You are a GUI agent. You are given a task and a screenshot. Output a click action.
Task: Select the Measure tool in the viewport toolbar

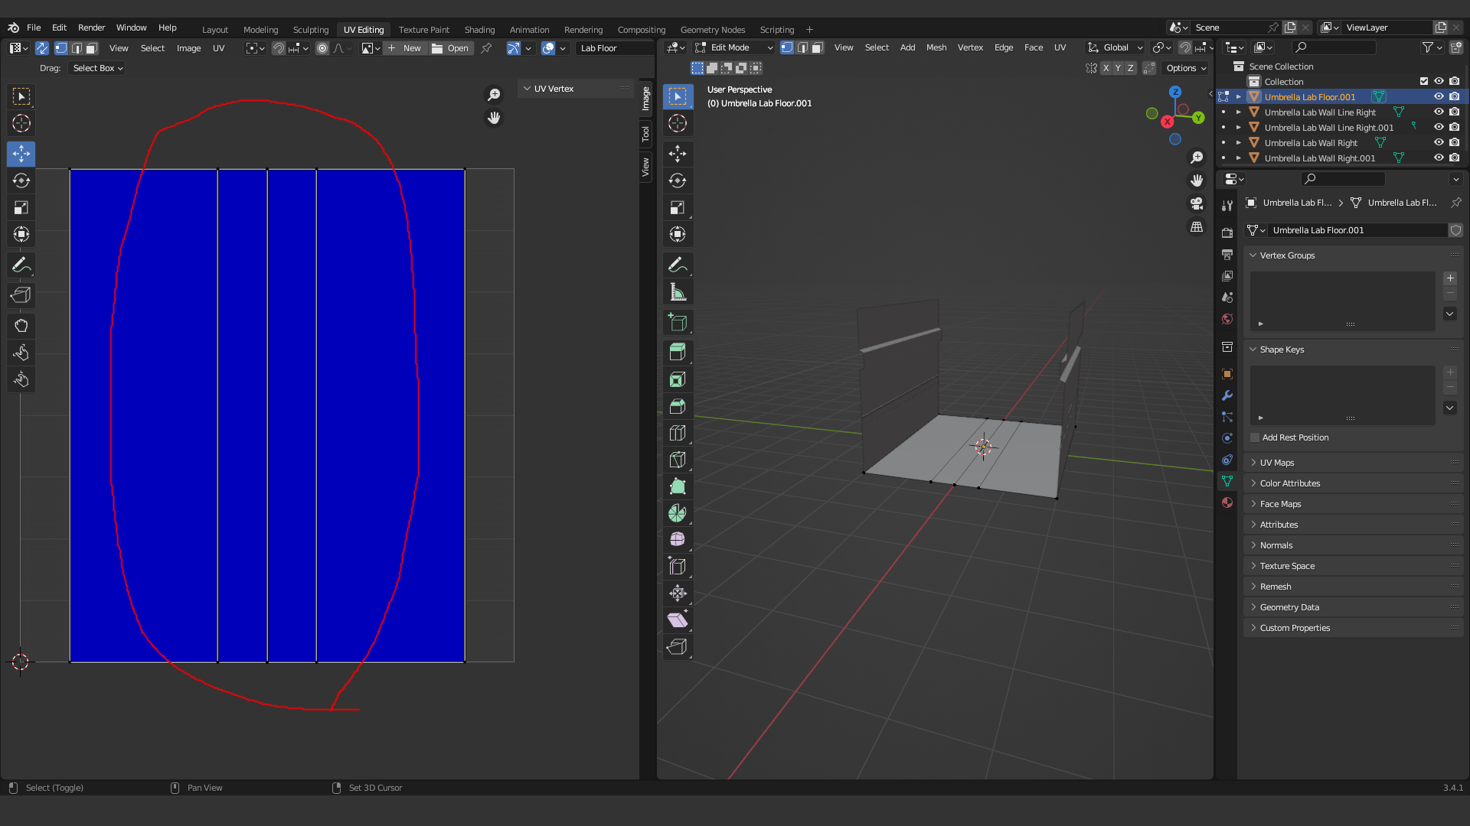pyautogui.click(x=678, y=291)
